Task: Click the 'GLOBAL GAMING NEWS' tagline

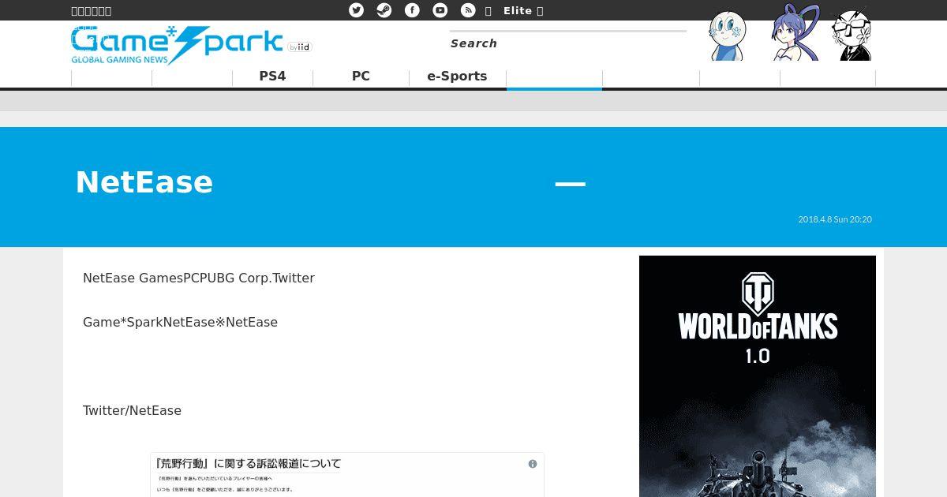Action: tap(119, 60)
